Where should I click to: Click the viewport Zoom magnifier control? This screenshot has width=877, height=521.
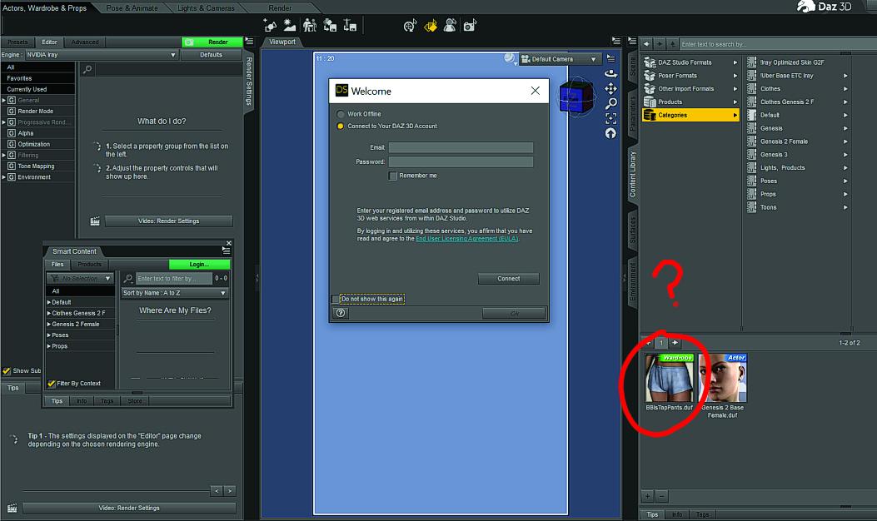coord(610,103)
